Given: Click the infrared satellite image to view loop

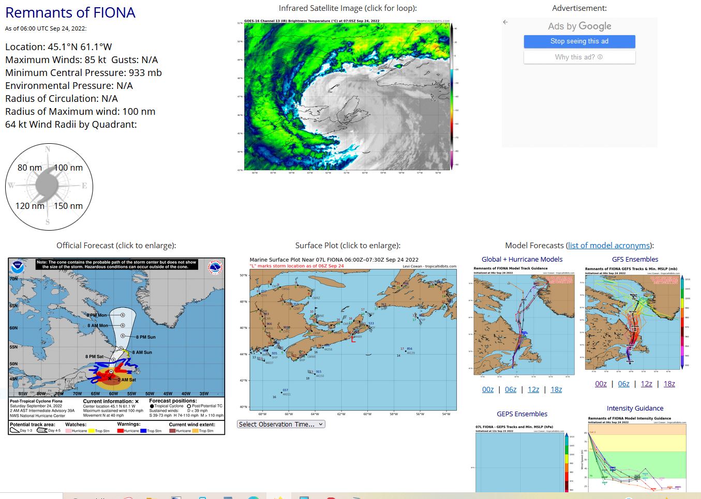Looking at the screenshot, I should pos(347,96).
